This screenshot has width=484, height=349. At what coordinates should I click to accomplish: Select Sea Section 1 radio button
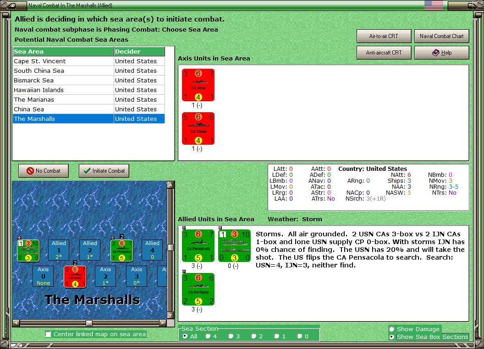[x=277, y=336]
